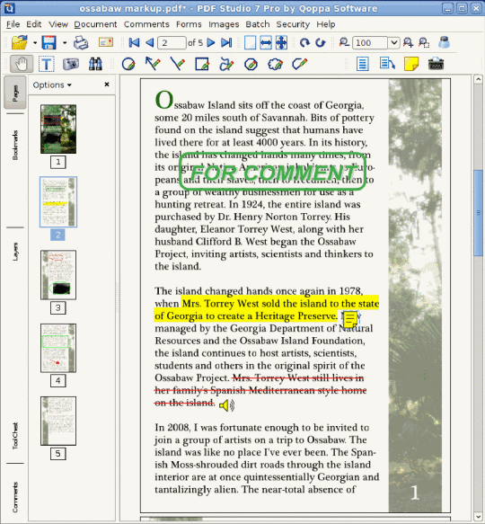
Task: Select the actual size page view
Action: [x=251, y=43]
